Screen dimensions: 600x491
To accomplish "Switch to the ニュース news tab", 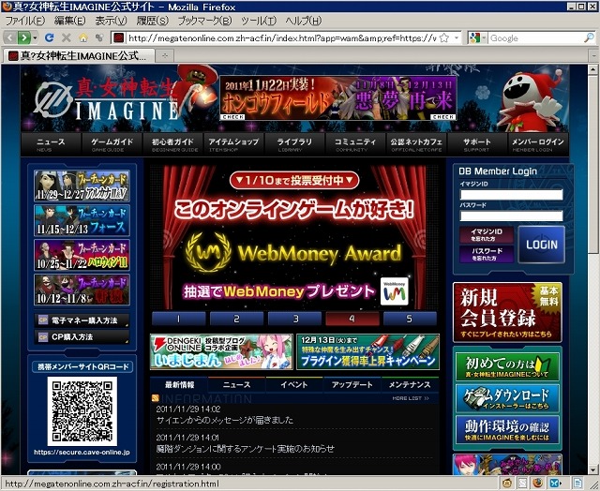I will pos(236,385).
